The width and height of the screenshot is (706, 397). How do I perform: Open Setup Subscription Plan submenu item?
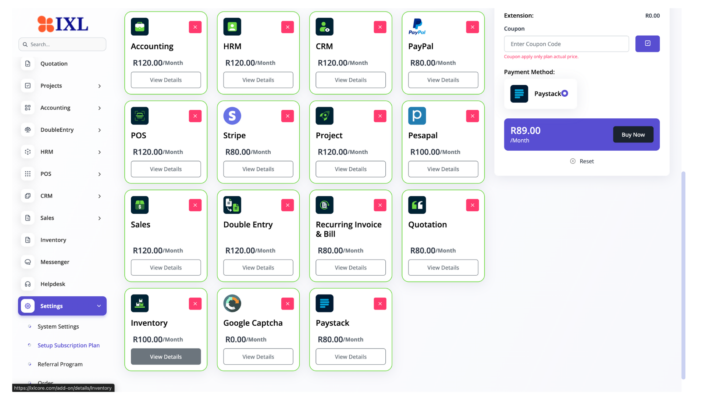coord(68,346)
